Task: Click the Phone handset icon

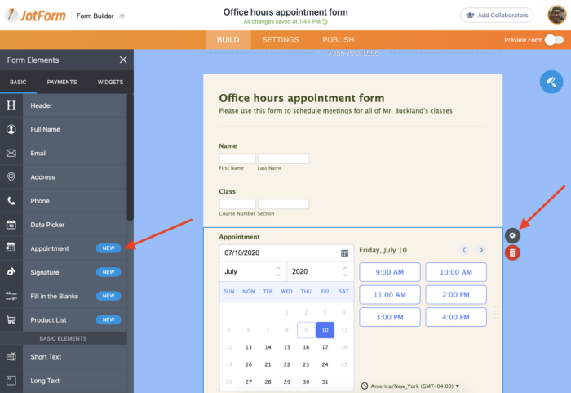Action: pos(11,201)
